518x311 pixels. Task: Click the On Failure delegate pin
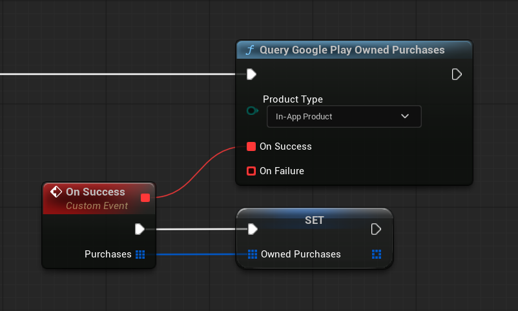click(x=251, y=171)
